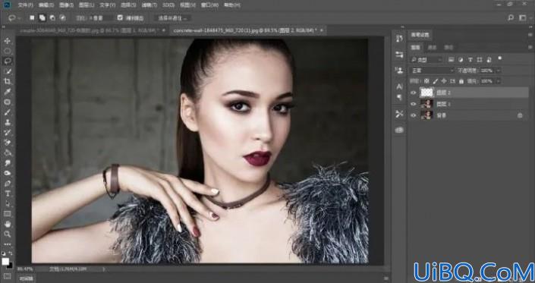Reset to default black and white colors
Image resolution: width=535 pixels, height=283 pixels.
pos(4,253)
